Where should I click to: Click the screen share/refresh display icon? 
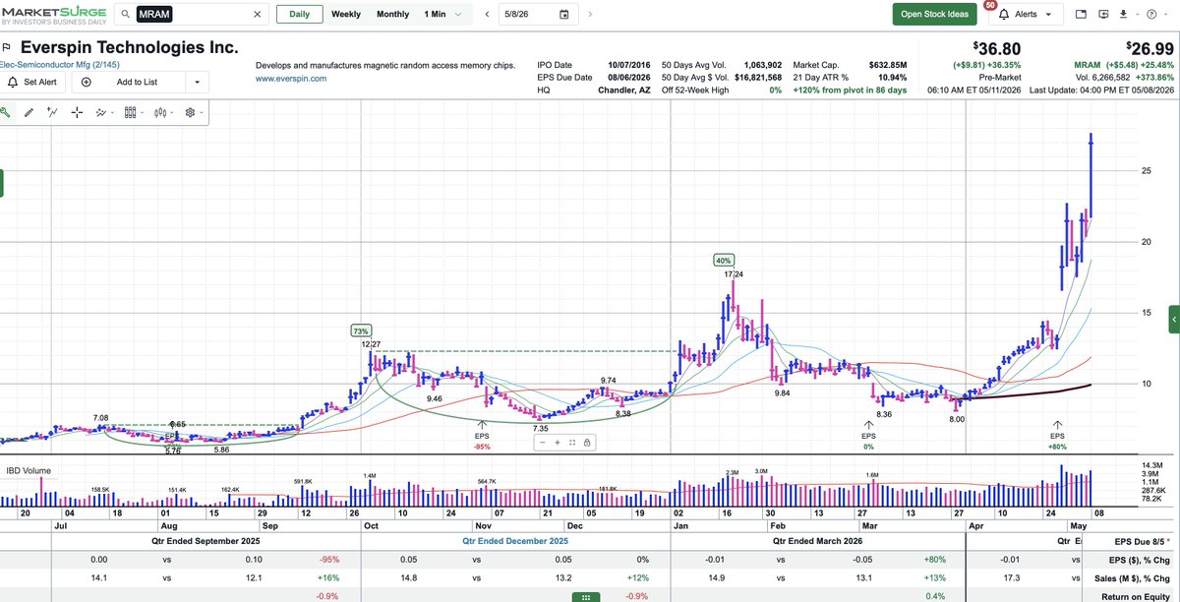tap(1103, 15)
